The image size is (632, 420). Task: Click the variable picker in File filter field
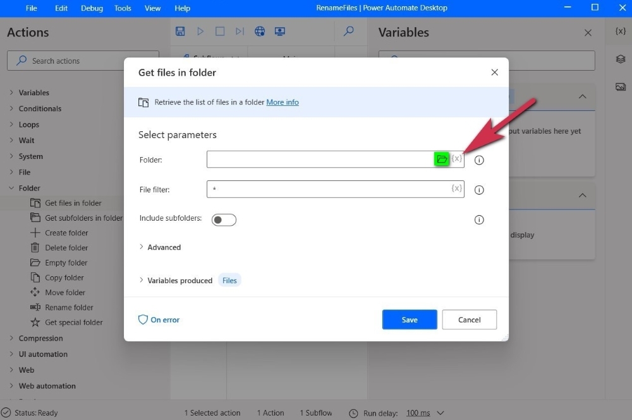[456, 189]
